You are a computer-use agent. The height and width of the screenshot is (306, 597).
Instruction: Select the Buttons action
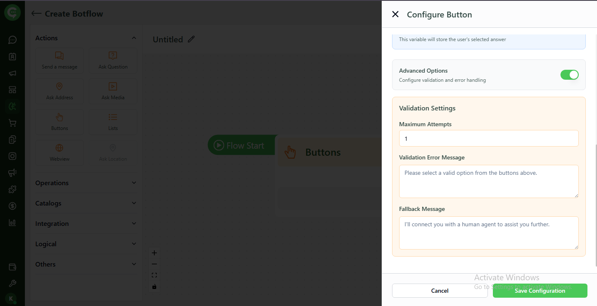(x=59, y=122)
